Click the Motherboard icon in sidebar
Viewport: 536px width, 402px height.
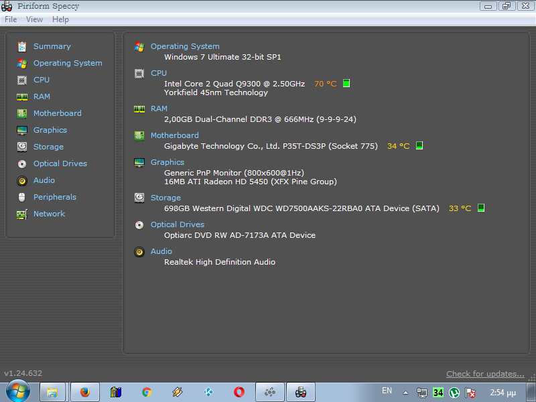click(22, 113)
